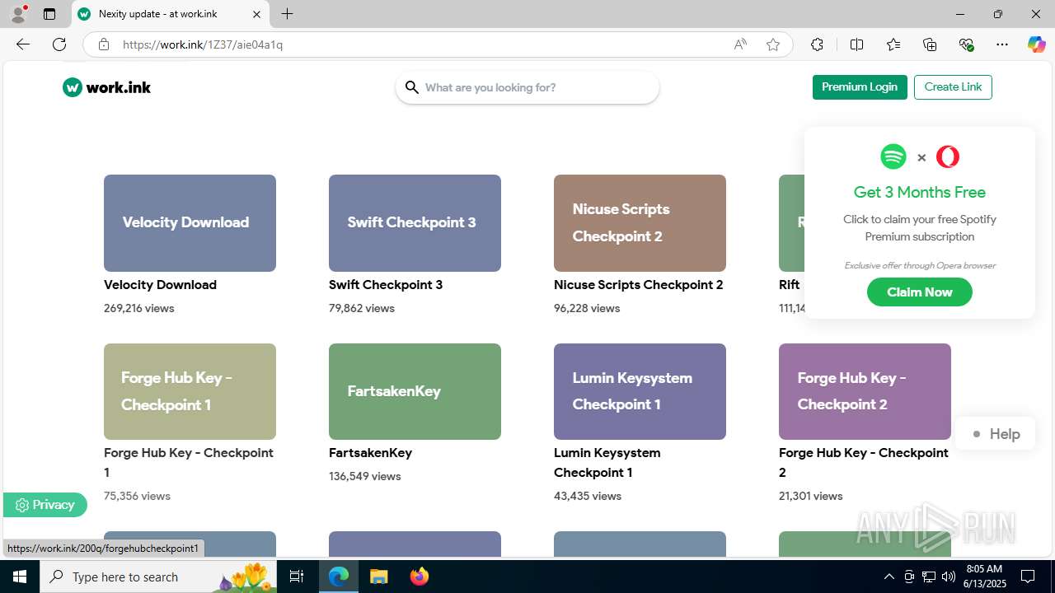The image size is (1055, 593).
Task: Refresh the page
Action: click(x=59, y=44)
